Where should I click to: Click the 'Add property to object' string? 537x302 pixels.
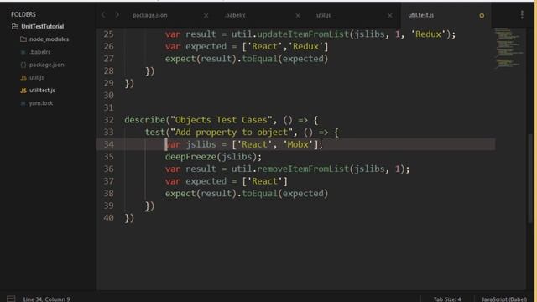pos(232,133)
